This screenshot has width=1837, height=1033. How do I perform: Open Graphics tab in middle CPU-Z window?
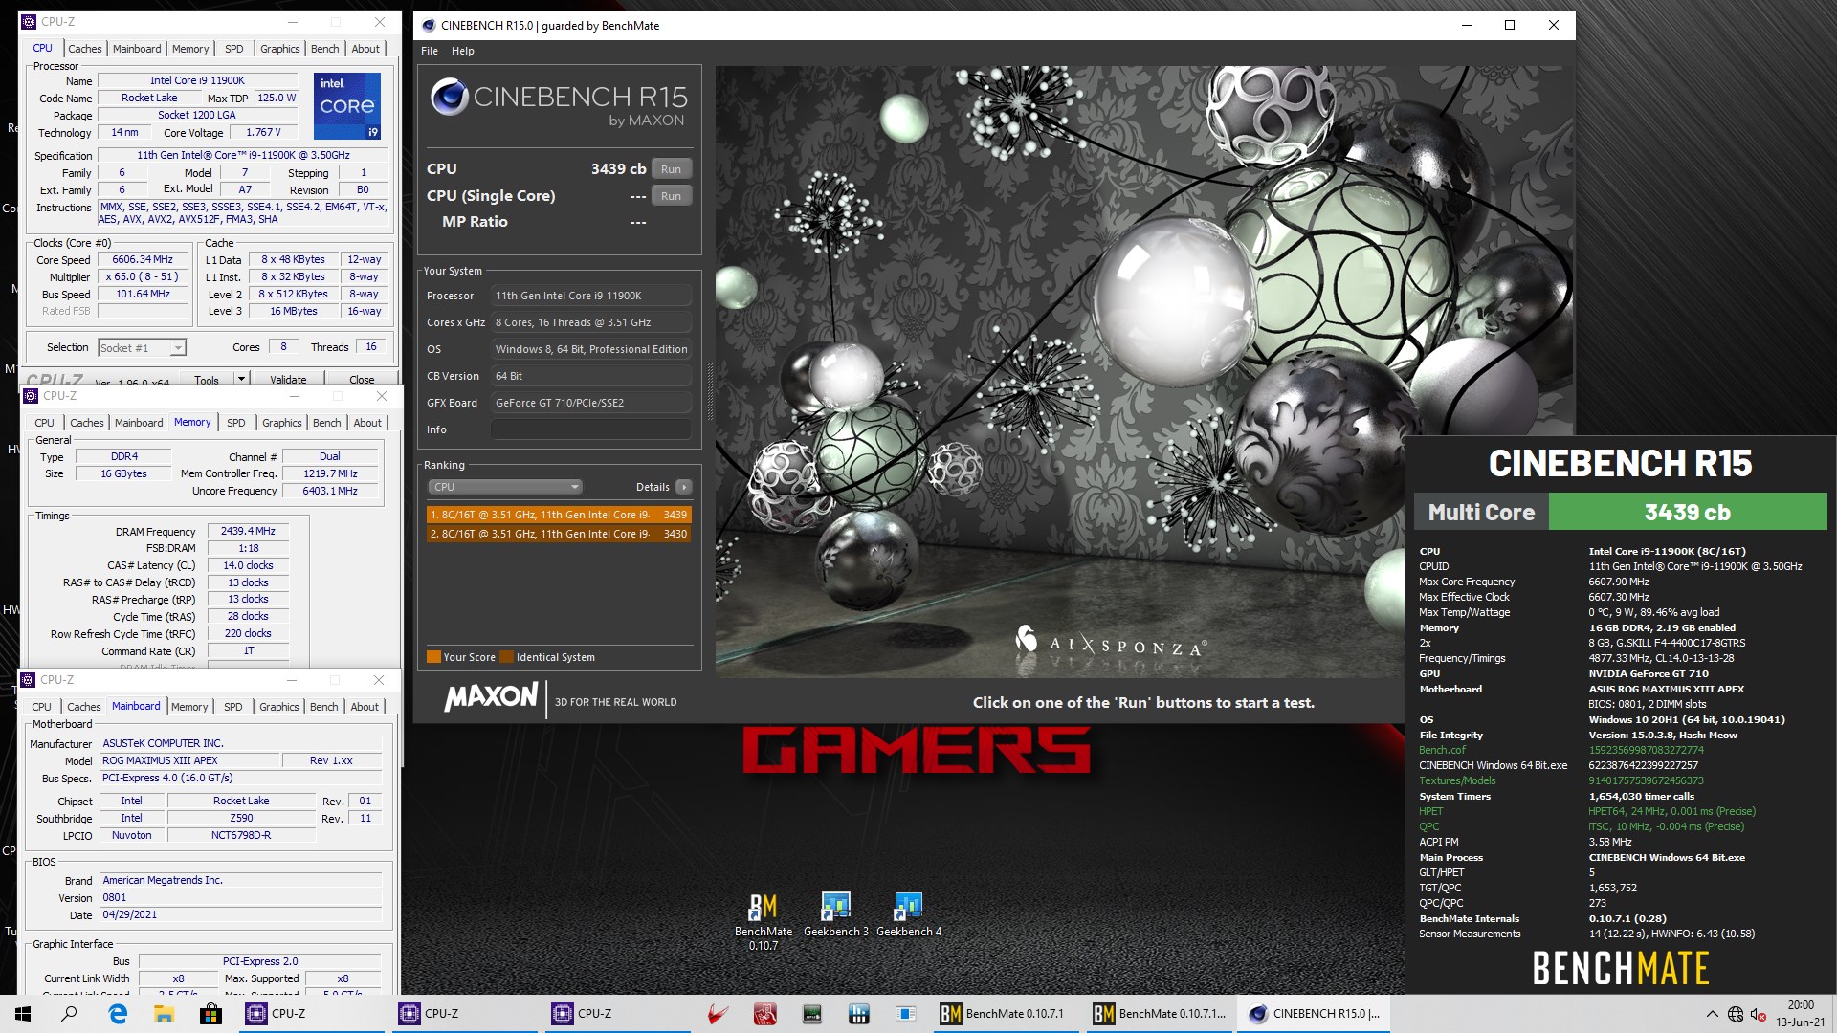[x=281, y=423]
